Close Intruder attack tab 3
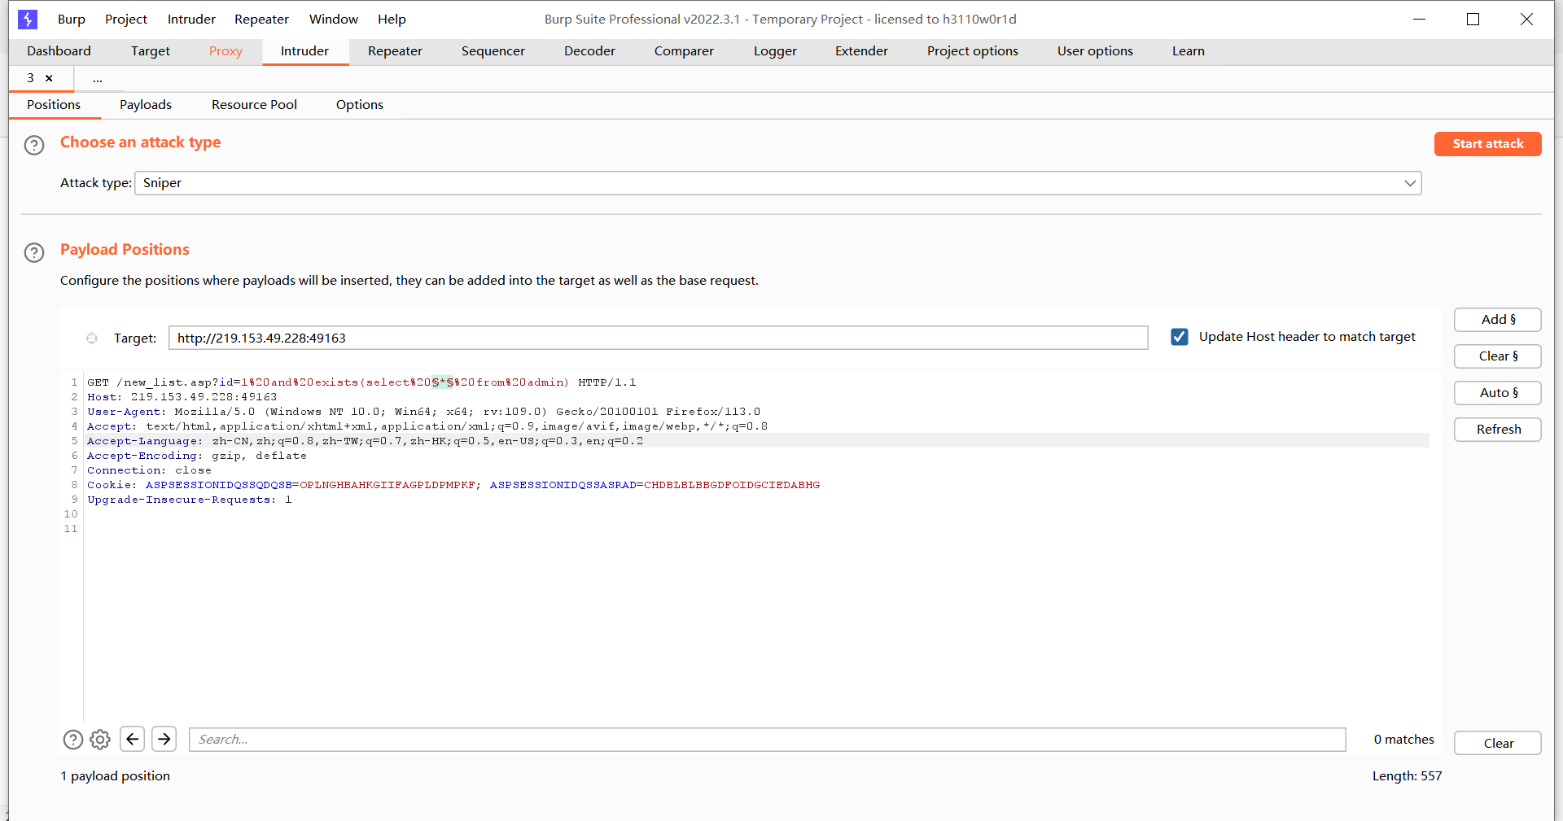1563x821 pixels. tap(49, 78)
